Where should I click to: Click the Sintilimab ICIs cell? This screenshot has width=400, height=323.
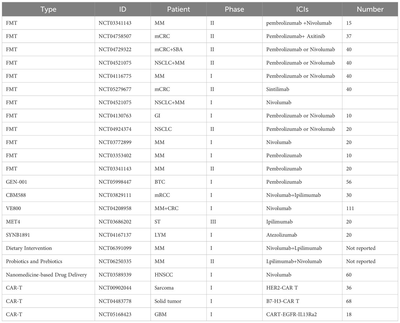[x=278, y=89]
